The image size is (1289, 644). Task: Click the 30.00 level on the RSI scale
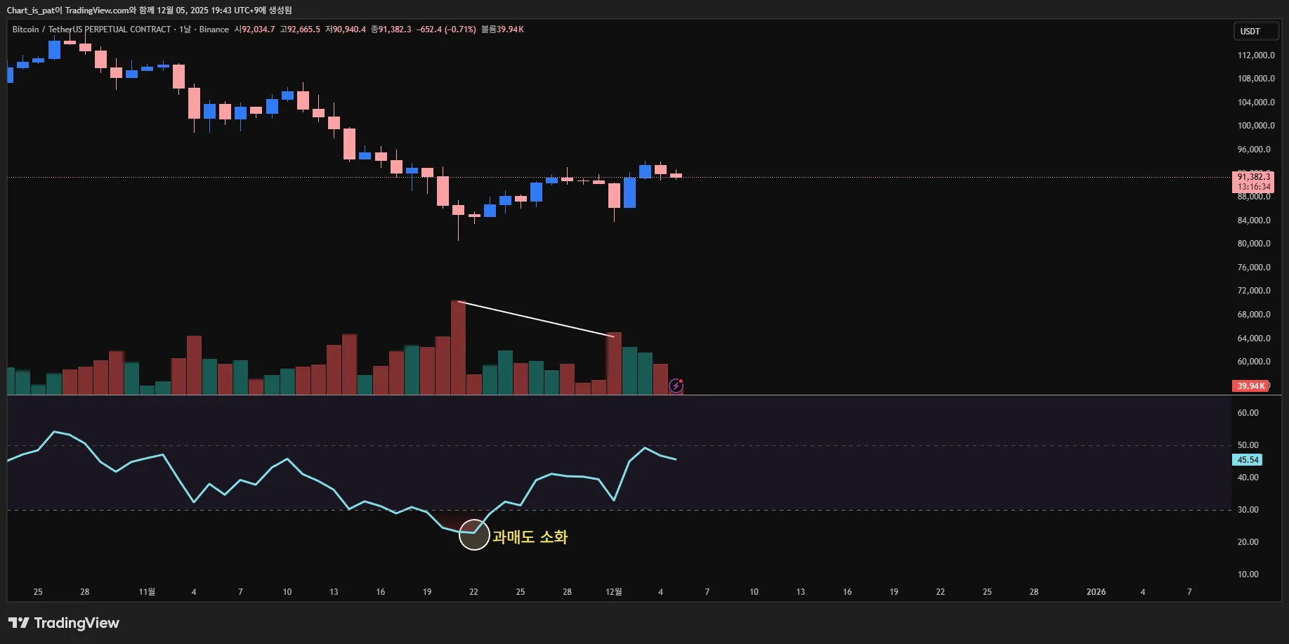click(1248, 510)
